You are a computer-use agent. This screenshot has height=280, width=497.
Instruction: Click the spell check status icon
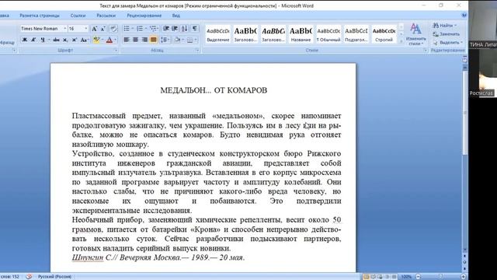pos(29,277)
